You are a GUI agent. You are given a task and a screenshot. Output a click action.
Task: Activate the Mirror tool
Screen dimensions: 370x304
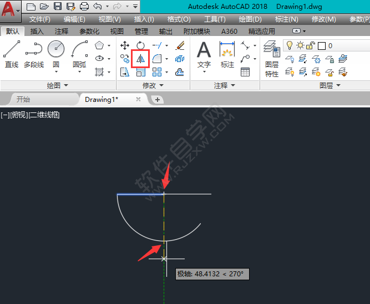click(140, 59)
